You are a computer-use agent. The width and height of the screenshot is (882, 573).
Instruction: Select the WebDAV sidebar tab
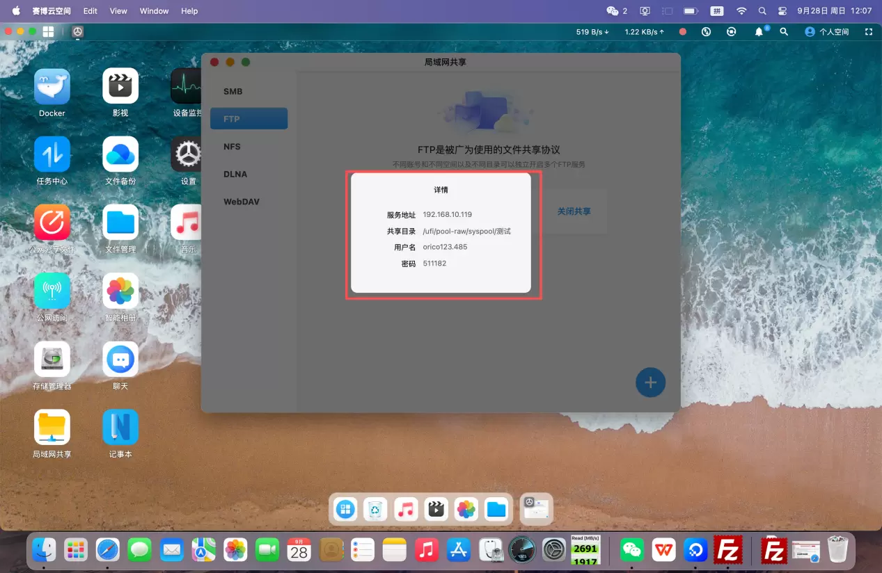click(241, 202)
